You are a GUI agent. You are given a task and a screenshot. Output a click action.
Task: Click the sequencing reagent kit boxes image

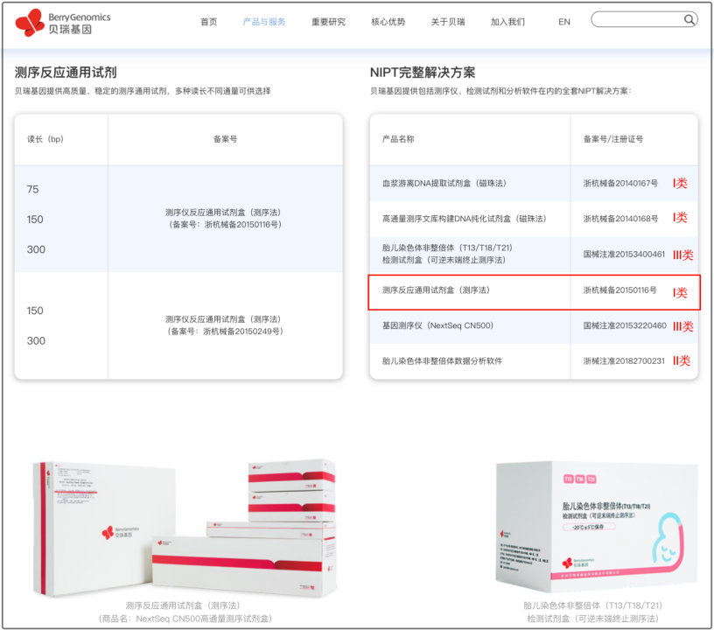[184, 523]
